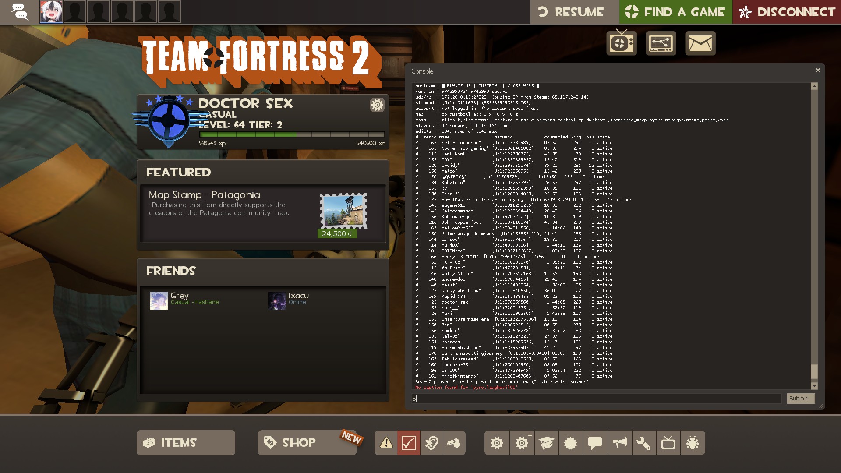Image resolution: width=841 pixels, height=473 pixels.
Task: Click the Doctor Sex player name
Action: [245, 104]
